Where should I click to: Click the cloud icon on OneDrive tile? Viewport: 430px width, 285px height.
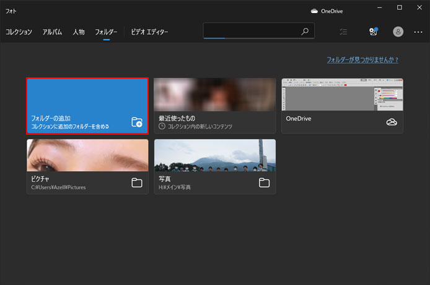[x=392, y=122]
